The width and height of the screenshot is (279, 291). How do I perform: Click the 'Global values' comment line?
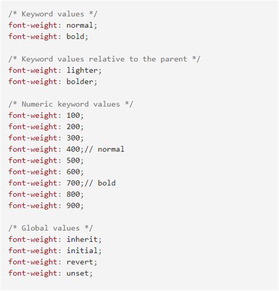pyautogui.click(x=51, y=228)
